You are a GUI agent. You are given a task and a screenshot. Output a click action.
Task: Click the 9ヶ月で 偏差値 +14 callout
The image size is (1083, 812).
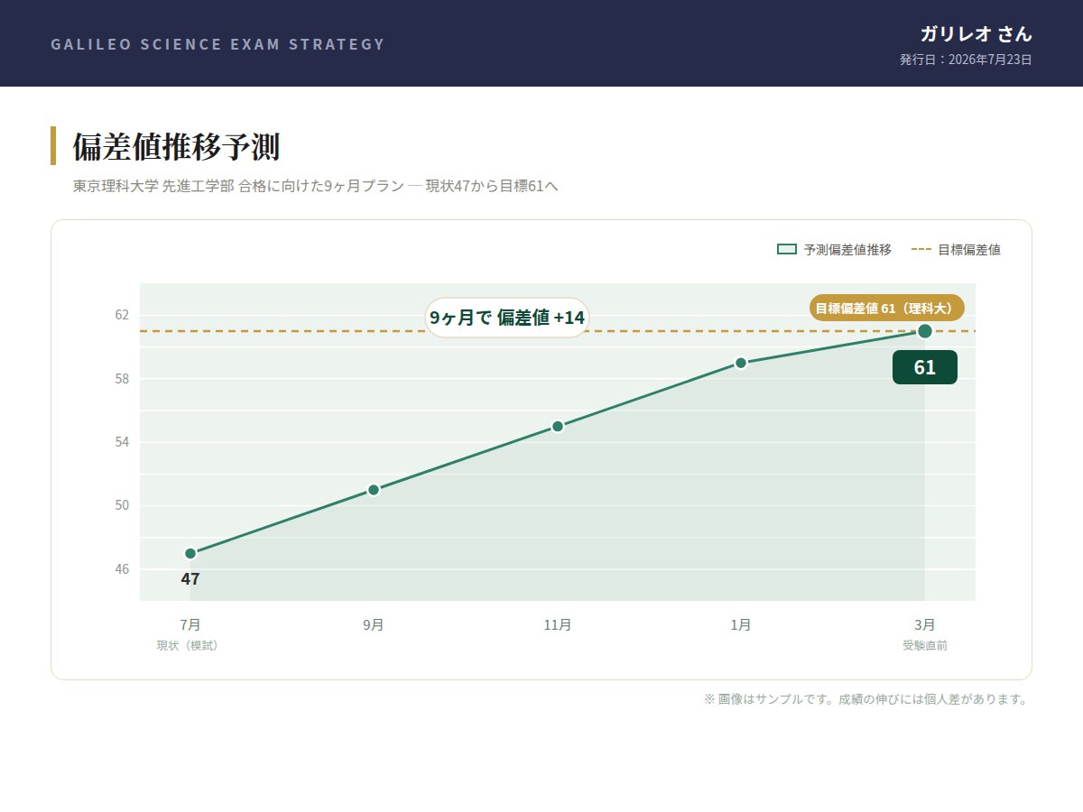click(x=507, y=318)
